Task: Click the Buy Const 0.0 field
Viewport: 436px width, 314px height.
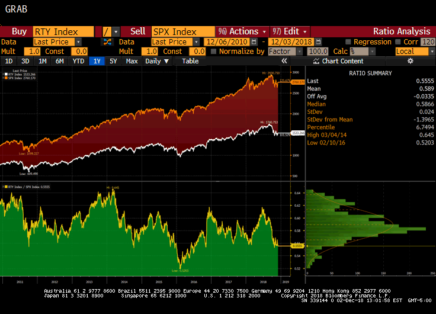Action: coord(79,52)
